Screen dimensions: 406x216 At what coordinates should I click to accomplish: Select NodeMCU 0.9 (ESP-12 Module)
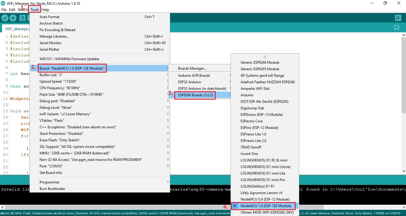click(265, 199)
